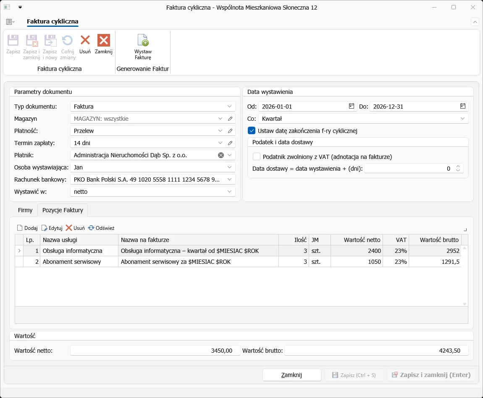
Task: Open the Rachunek bankowy dropdown
Action: pyautogui.click(x=229, y=179)
